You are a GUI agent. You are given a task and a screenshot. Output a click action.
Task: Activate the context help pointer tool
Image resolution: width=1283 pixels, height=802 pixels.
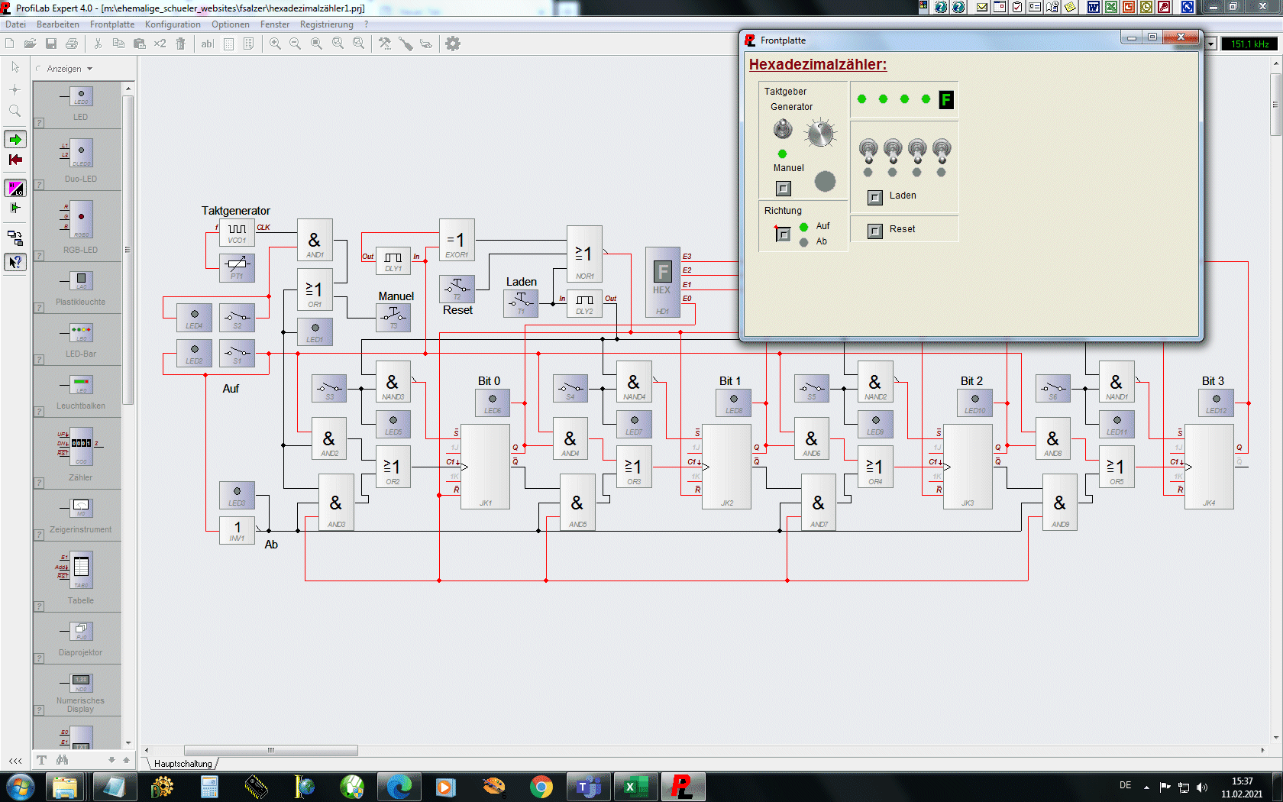(15, 262)
